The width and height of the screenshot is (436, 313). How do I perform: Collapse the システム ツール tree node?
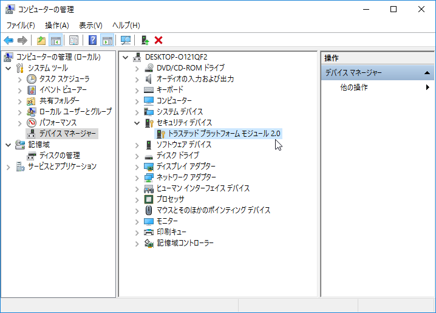(x=8, y=68)
